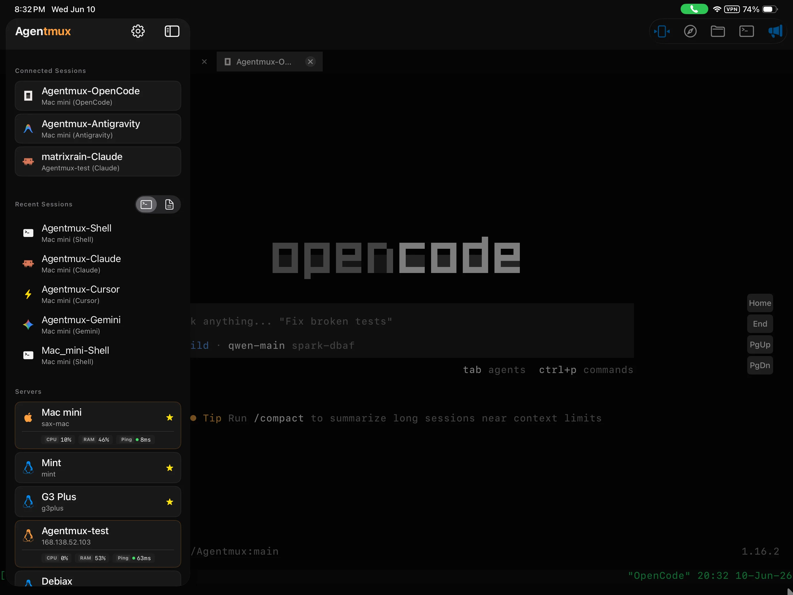793x595 pixels.
Task: Click the G3 Plus penguin icon
Action: [28, 502]
